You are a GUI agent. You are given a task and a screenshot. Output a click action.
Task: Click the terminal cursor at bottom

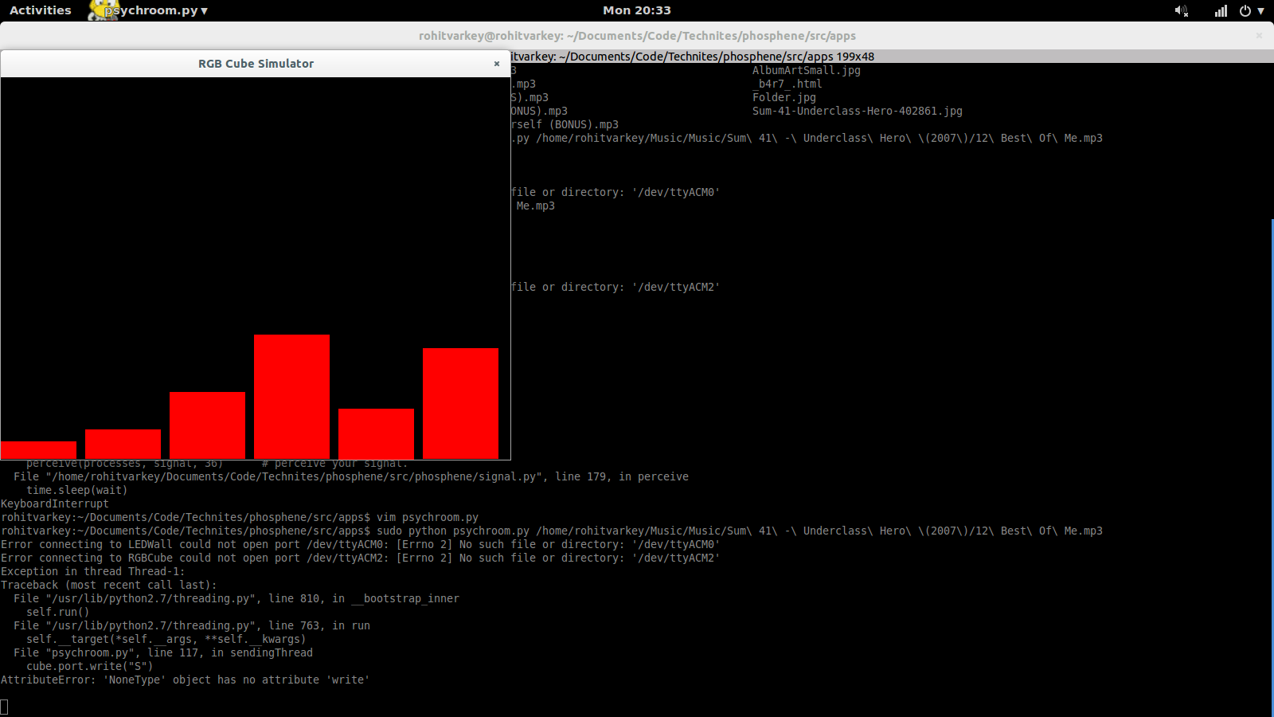click(x=4, y=707)
